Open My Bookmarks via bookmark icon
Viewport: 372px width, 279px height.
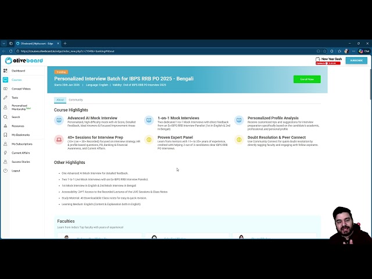pyautogui.click(x=6, y=135)
